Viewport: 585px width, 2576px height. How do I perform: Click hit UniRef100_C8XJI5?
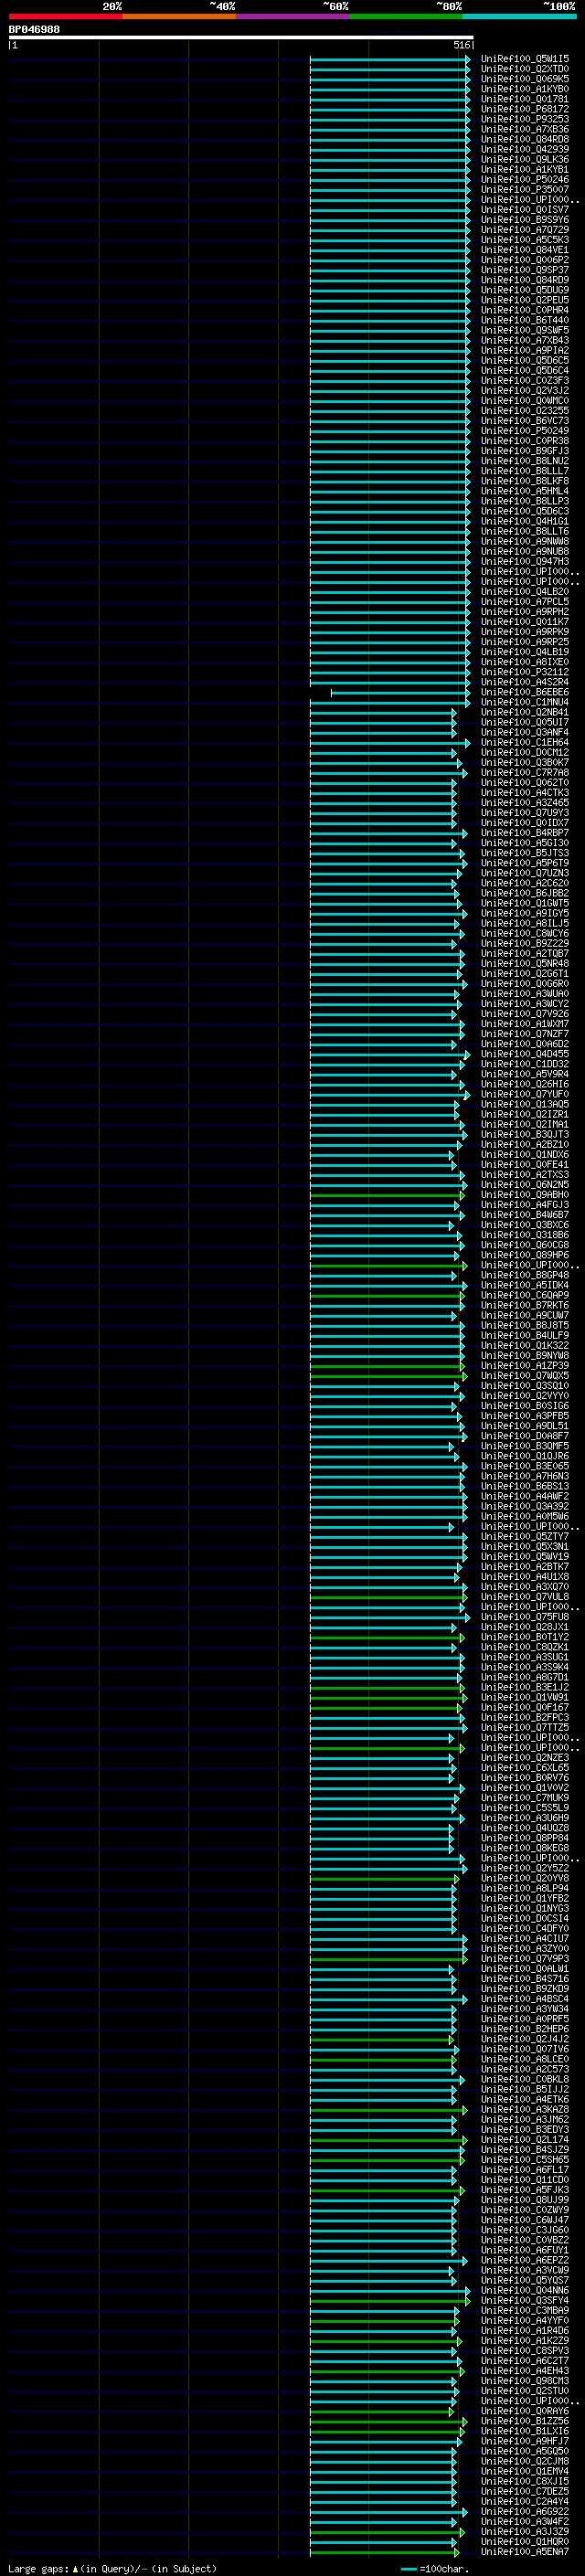click(x=525, y=2482)
